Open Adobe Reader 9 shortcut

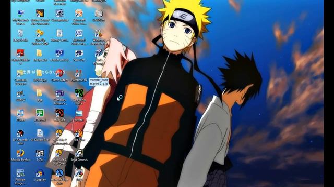20,57
